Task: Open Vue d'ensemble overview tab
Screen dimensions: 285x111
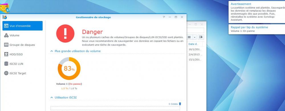Action: click(23, 26)
